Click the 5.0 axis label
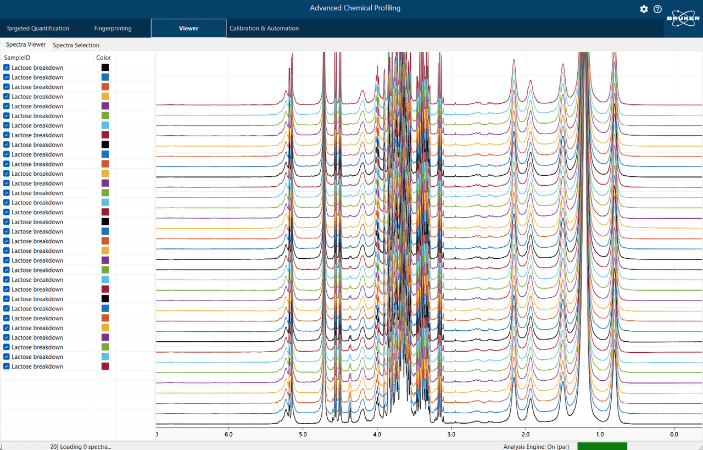 coord(303,434)
